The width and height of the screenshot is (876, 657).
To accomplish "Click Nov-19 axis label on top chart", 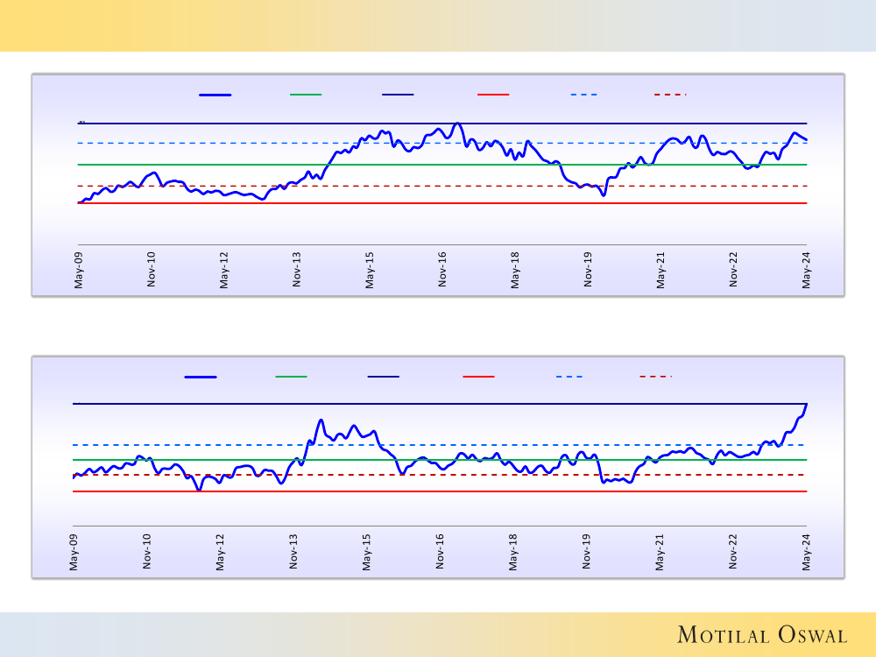I will 589,270.
